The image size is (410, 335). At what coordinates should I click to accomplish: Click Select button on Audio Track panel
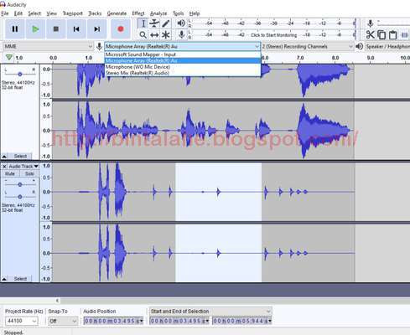pos(20,279)
